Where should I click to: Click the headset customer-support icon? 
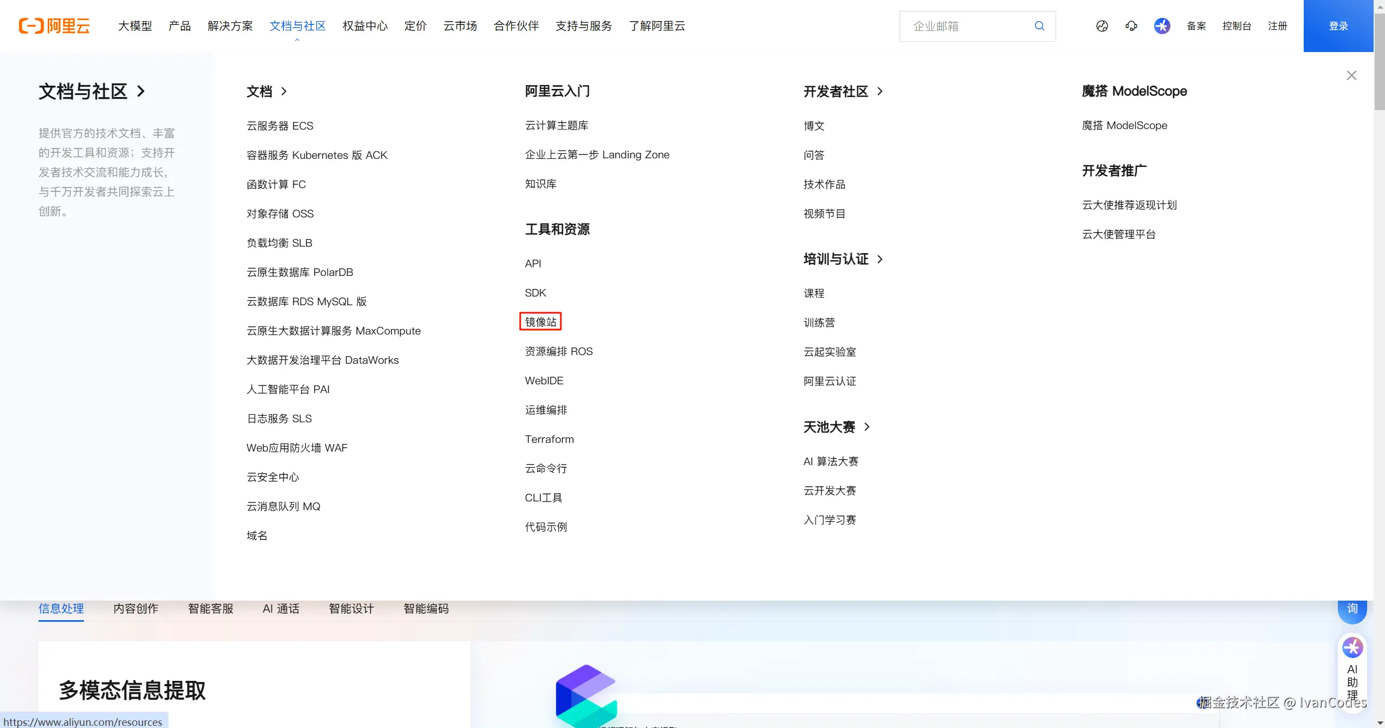coord(1131,25)
